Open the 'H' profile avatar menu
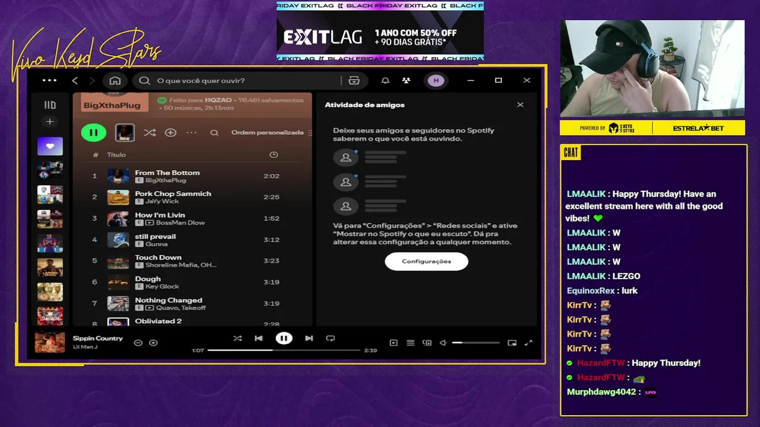The height and width of the screenshot is (427, 760). [436, 81]
